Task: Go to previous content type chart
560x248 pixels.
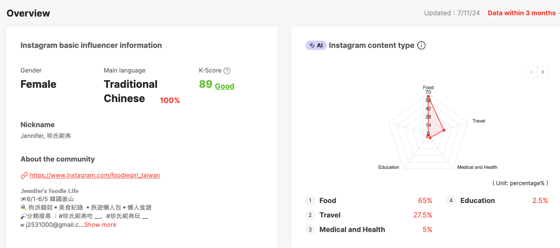Action: pos(531,72)
